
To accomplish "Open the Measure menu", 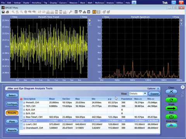I will (x=73, y=3).
